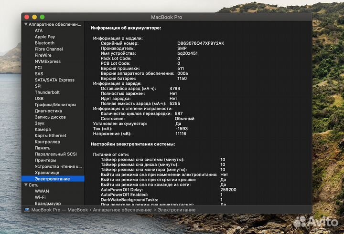Image resolution: width=344 pixels, height=234 pixels.
Task: Click MacBook Pro — MacBook in path bar
Action: tap(60, 210)
